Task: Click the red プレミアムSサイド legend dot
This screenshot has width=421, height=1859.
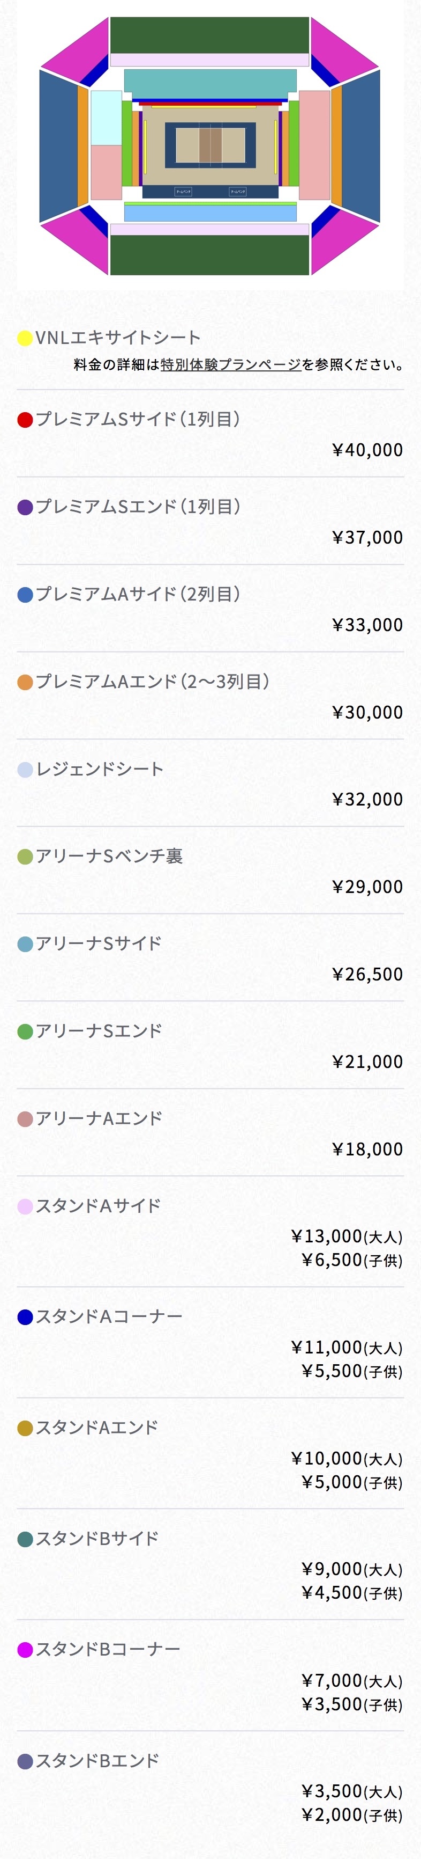Action: click(25, 420)
